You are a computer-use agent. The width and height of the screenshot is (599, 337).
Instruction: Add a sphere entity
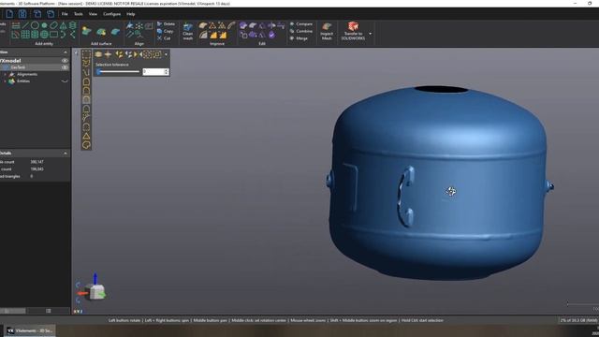pos(44,35)
